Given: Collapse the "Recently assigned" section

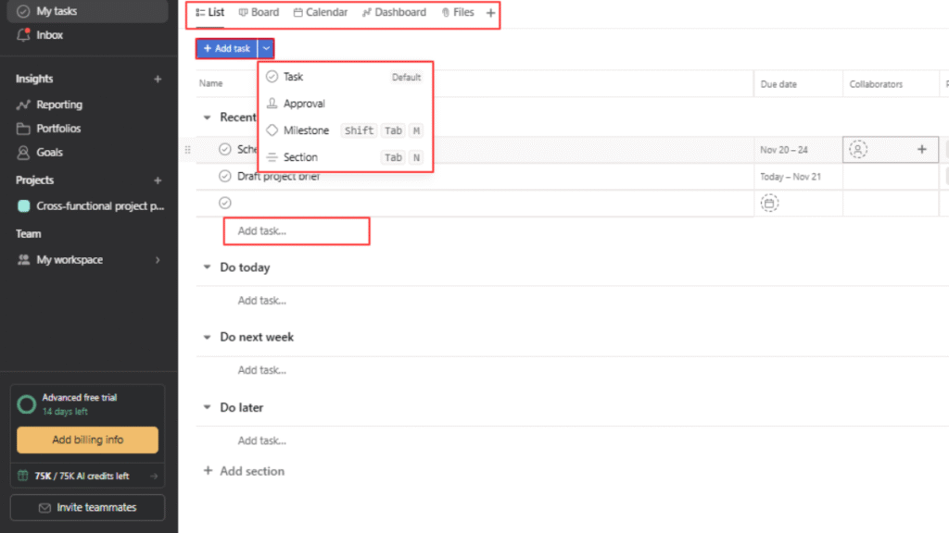Looking at the screenshot, I should 207,117.
